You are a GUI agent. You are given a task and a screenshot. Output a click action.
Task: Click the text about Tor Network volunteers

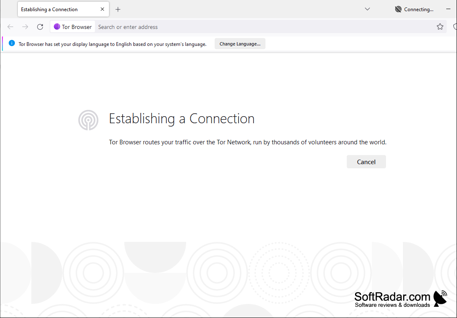coord(248,142)
